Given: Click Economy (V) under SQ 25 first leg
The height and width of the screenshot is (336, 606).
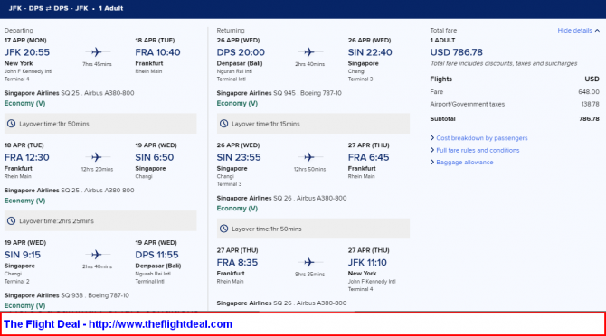Looking at the screenshot, I should point(24,103).
